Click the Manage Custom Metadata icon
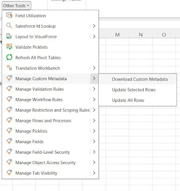This screenshot has height=191, width=180. coord(9,78)
